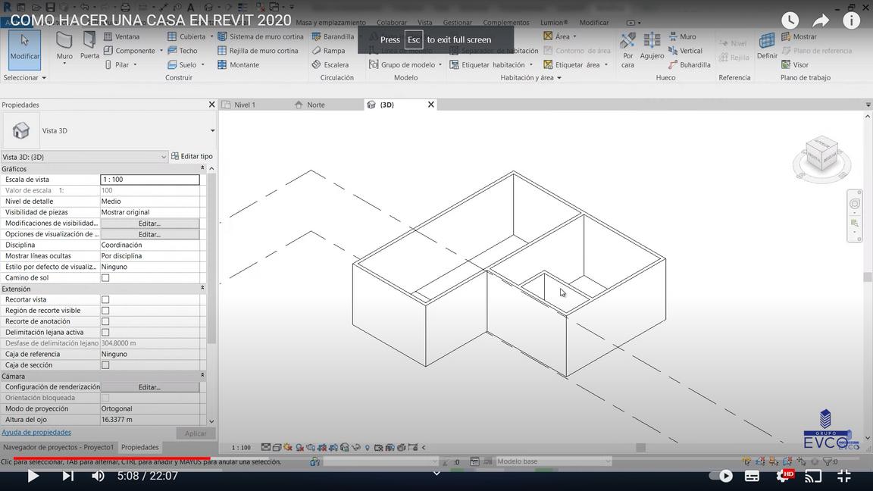Choose the Techo ceiling tool
This screenshot has width=873, height=491.
(x=183, y=51)
